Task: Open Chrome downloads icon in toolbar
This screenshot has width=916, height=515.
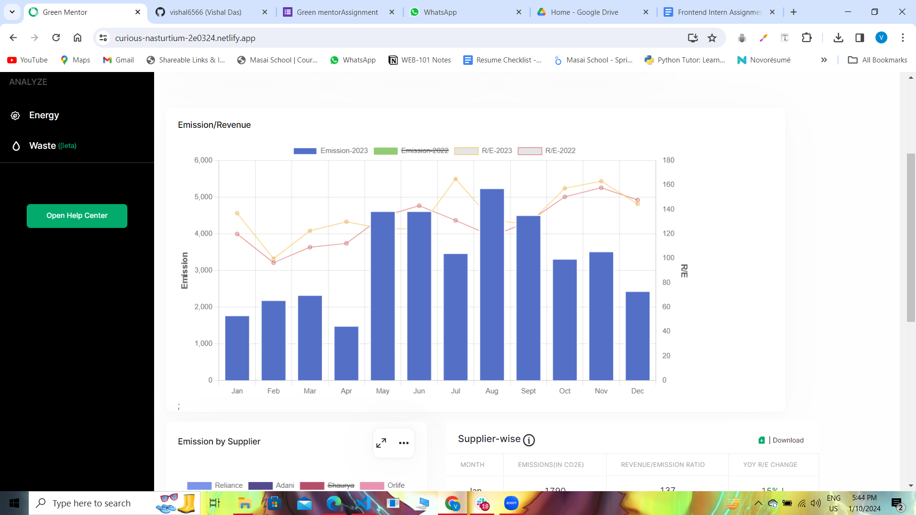Action: (x=838, y=38)
